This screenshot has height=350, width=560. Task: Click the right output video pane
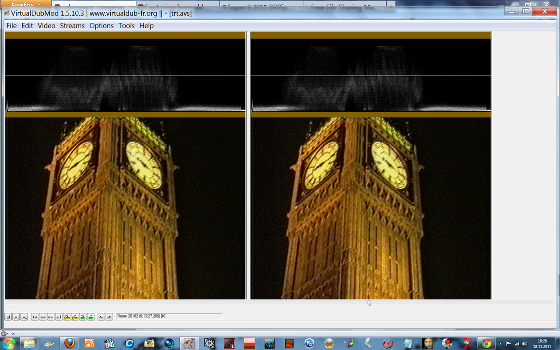coord(371,165)
